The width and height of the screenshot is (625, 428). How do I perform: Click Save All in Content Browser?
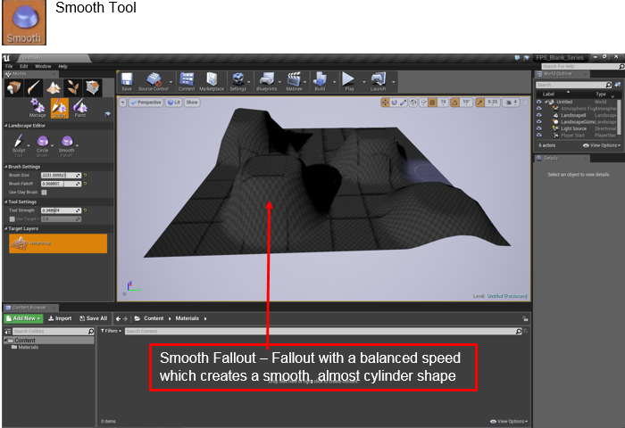point(93,318)
